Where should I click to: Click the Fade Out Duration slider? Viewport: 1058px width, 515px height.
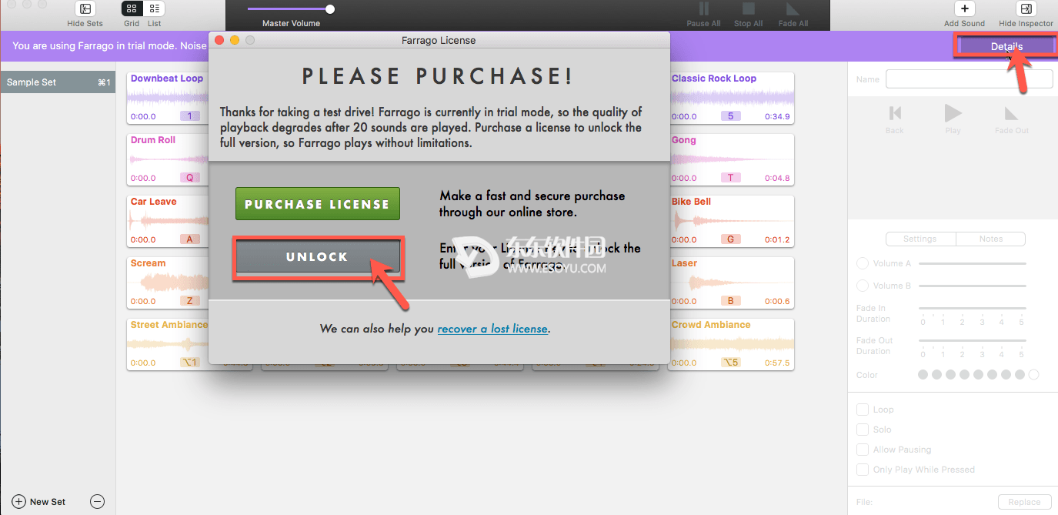click(x=973, y=340)
